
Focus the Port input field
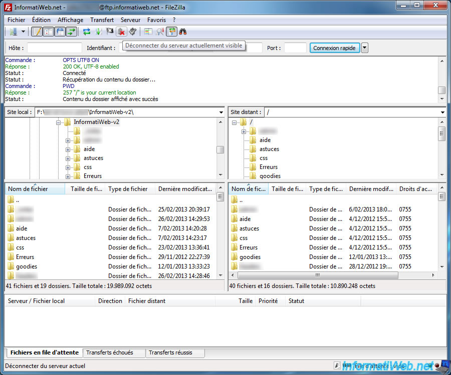tap(295, 48)
